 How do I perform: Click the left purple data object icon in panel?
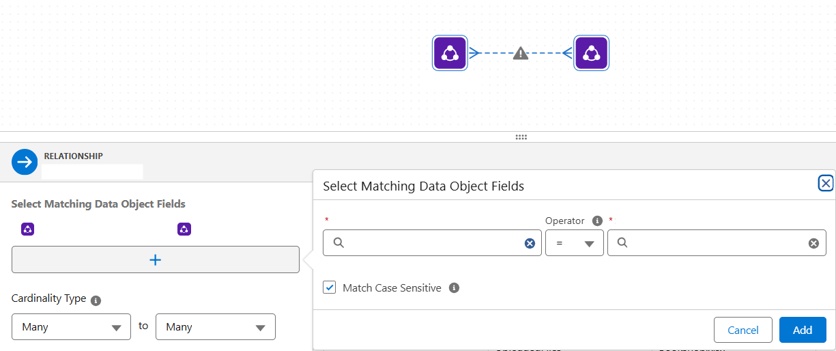(28, 229)
